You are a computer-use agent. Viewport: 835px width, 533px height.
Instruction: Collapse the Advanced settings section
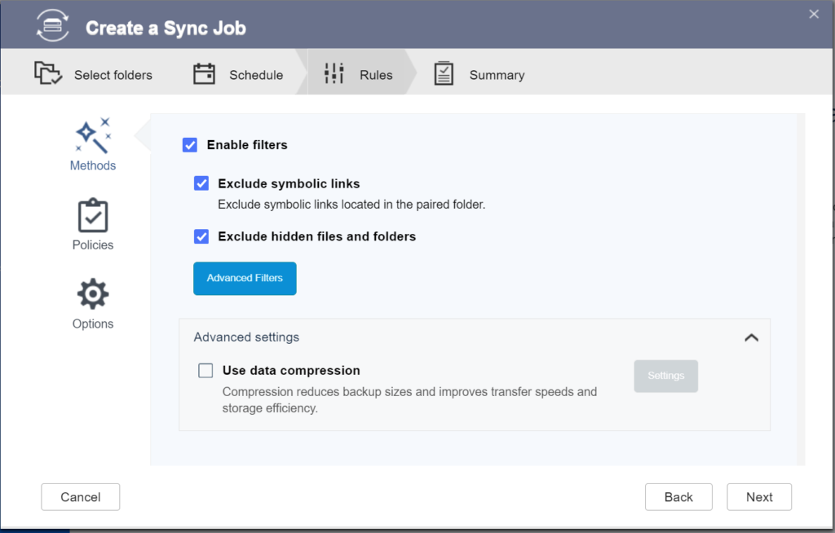click(751, 337)
